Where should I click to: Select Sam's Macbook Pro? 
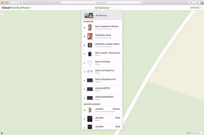[x=102, y=81]
